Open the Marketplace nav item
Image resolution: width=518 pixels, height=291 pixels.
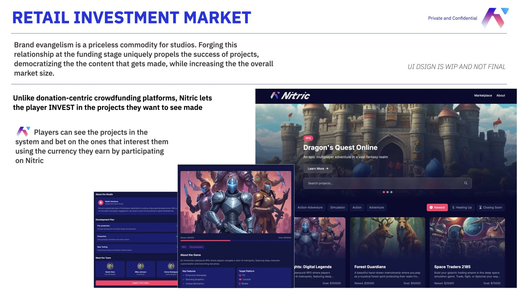coord(483,95)
